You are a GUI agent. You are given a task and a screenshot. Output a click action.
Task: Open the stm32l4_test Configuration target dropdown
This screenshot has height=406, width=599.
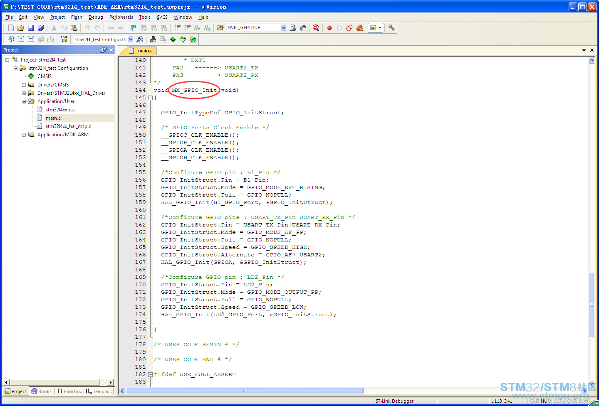[131, 39]
